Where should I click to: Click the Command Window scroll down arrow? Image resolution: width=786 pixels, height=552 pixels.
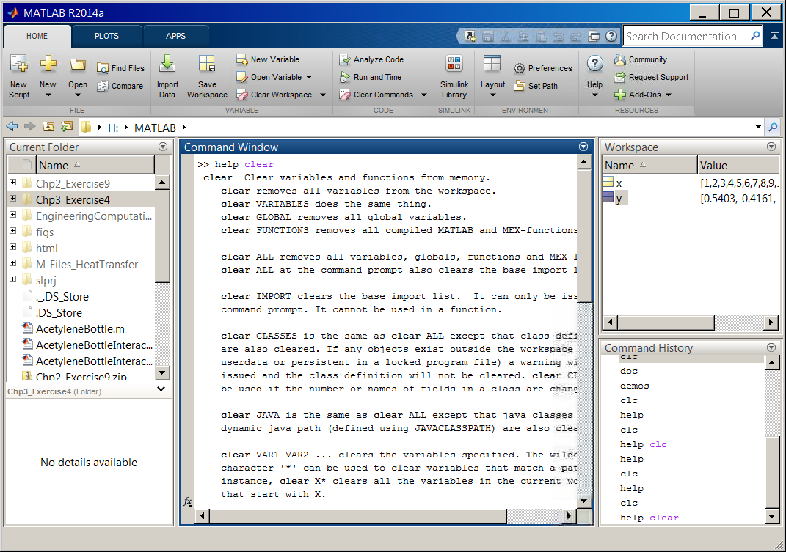point(584,501)
